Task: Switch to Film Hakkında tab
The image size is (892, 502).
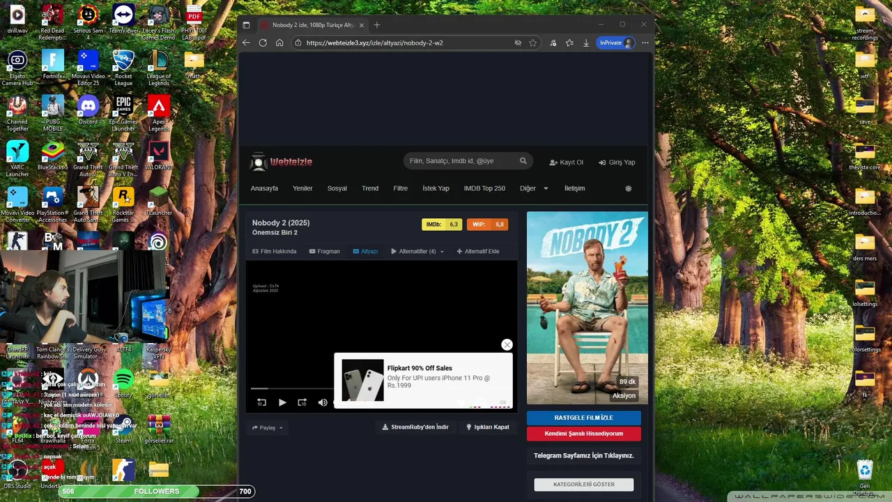Action: click(275, 251)
